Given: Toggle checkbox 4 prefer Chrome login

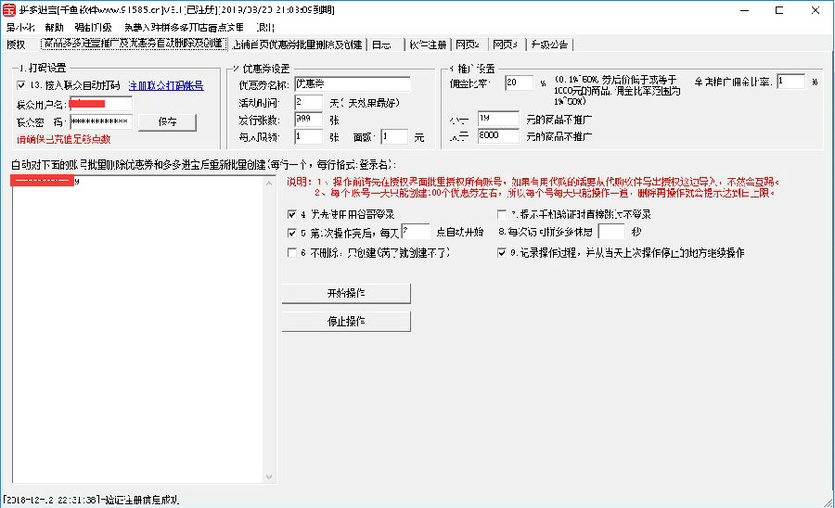Looking at the screenshot, I should [292, 214].
